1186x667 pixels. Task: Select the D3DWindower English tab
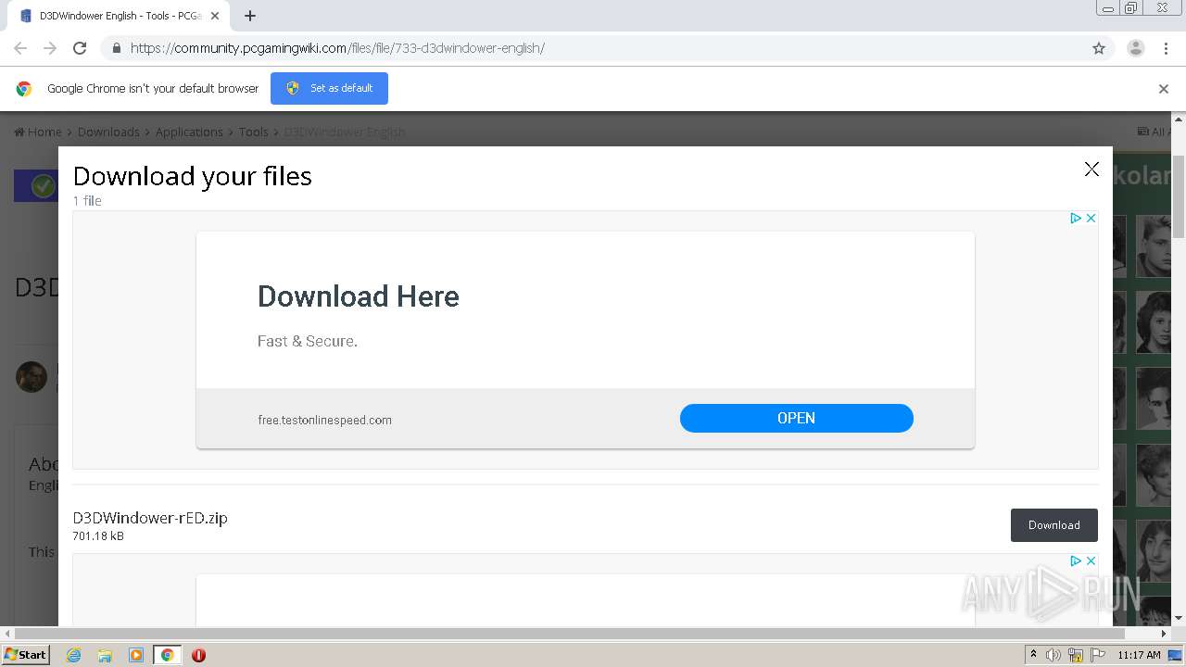click(x=117, y=16)
